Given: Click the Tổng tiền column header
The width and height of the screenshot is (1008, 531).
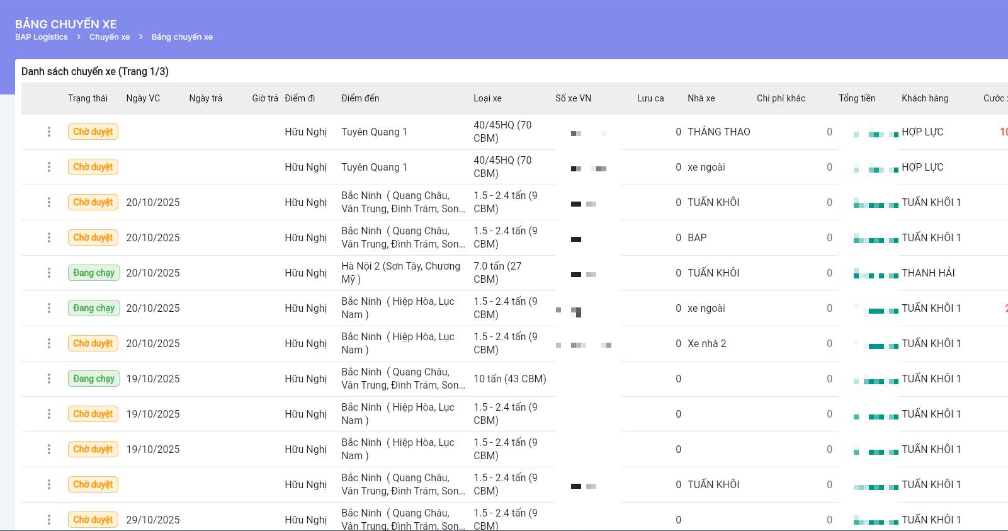Looking at the screenshot, I should (857, 98).
